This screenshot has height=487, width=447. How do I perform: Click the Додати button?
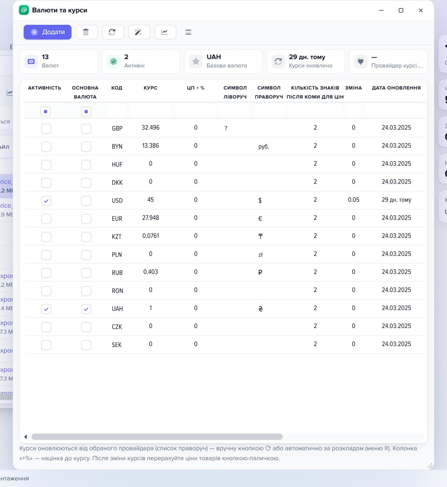[47, 32]
